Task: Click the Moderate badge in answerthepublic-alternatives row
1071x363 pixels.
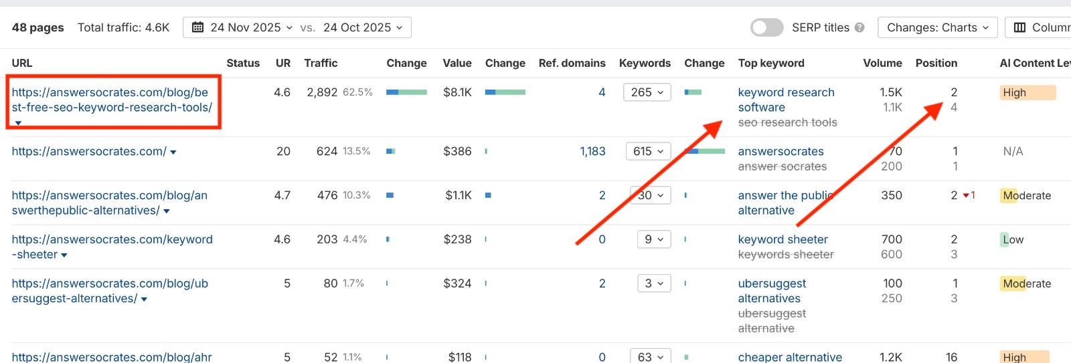Action: point(1026,195)
